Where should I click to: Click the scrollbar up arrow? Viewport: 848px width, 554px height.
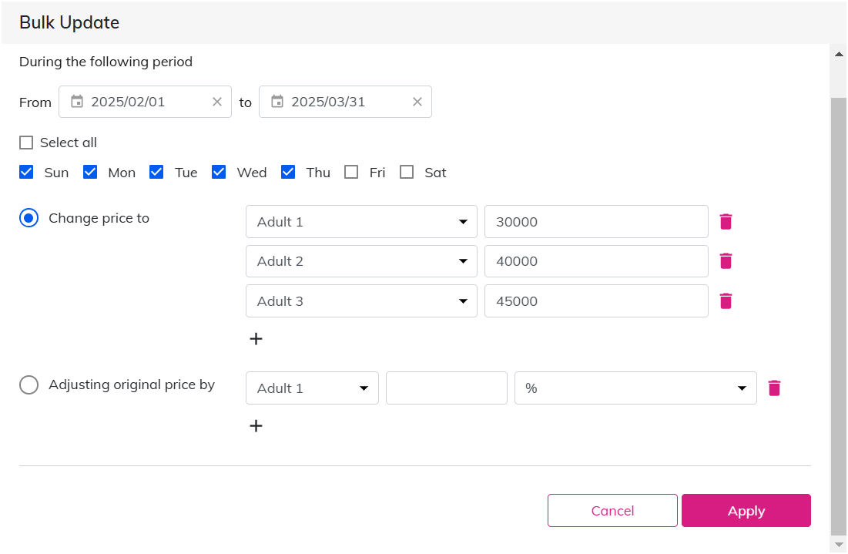coord(839,54)
